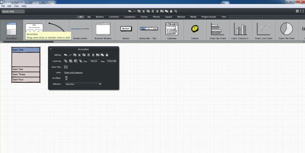Collapse the Accordion inspector with minus button
Image resolution: width=305 pixels, height=153 pixels.
tap(51, 49)
